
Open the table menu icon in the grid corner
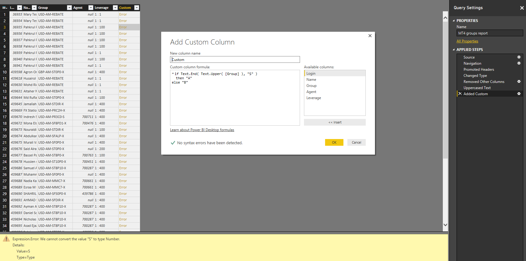point(5,8)
